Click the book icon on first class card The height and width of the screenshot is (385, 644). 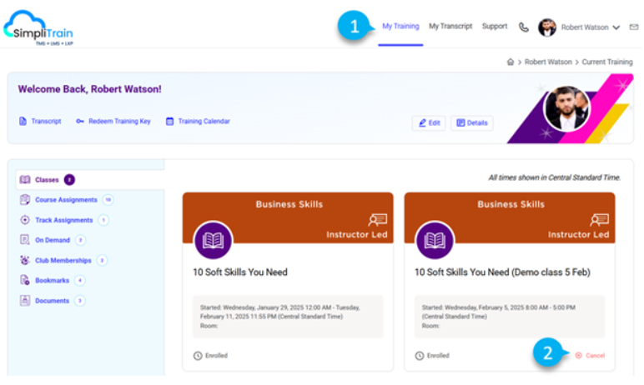[x=214, y=240]
